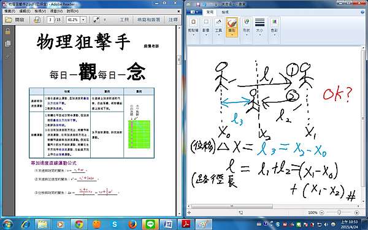This screenshot has height=230, width=368.
Task: Click the fit-page expand arrows icon
Action: pyautogui.click(x=96, y=20)
